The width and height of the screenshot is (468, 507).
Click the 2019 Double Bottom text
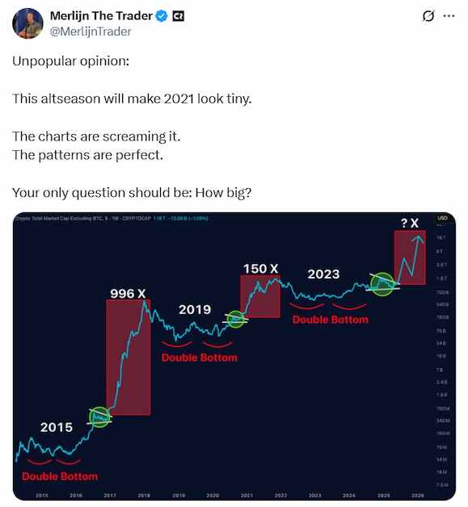coord(200,358)
